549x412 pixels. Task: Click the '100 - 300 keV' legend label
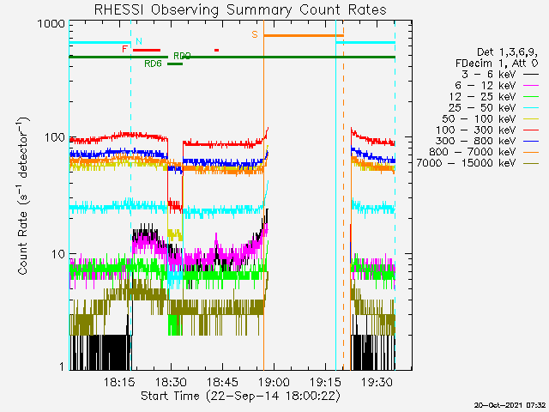pos(475,130)
